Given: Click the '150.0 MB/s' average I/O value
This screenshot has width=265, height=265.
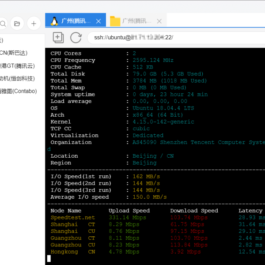Looking at the screenshot, I should point(150,197).
